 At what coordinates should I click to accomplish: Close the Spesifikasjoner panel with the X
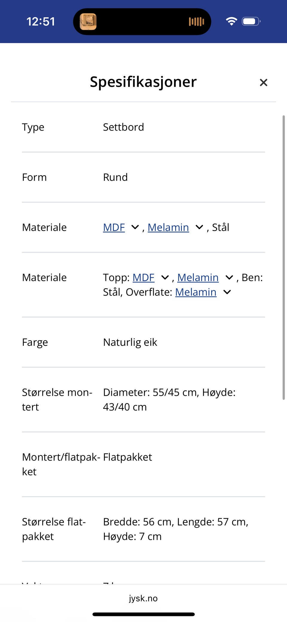click(x=263, y=82)
